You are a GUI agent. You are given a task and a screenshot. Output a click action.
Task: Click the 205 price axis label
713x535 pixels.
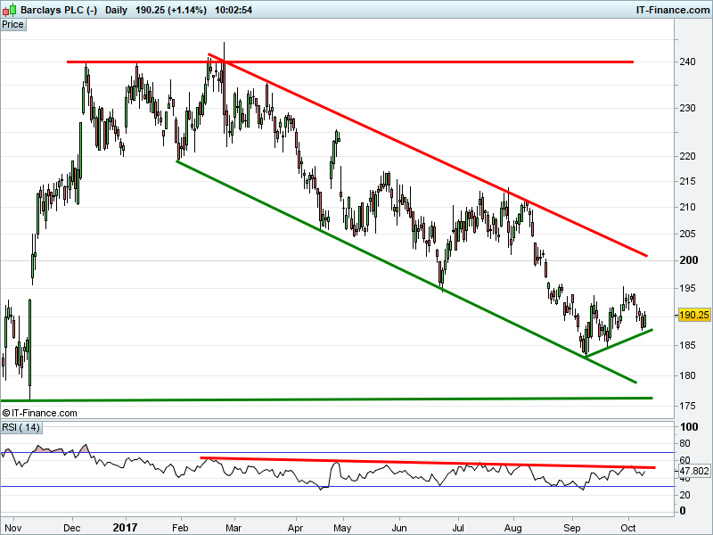687,234
